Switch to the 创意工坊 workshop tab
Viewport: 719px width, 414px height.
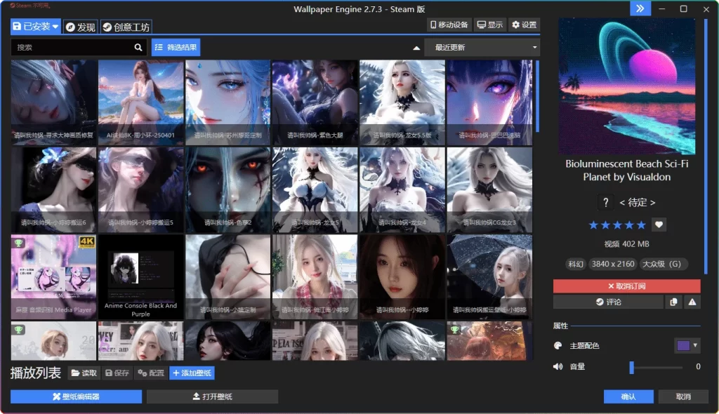(x=126, y=27)
